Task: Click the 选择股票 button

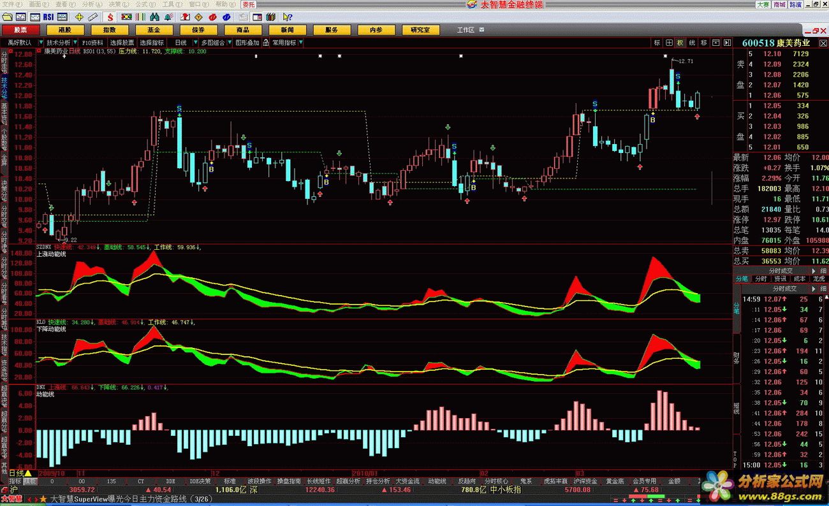Action: coord(122,43)
